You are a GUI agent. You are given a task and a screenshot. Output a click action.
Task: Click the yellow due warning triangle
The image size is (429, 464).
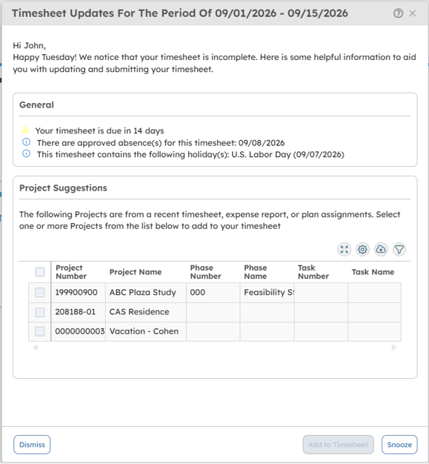tap(25, 130)
